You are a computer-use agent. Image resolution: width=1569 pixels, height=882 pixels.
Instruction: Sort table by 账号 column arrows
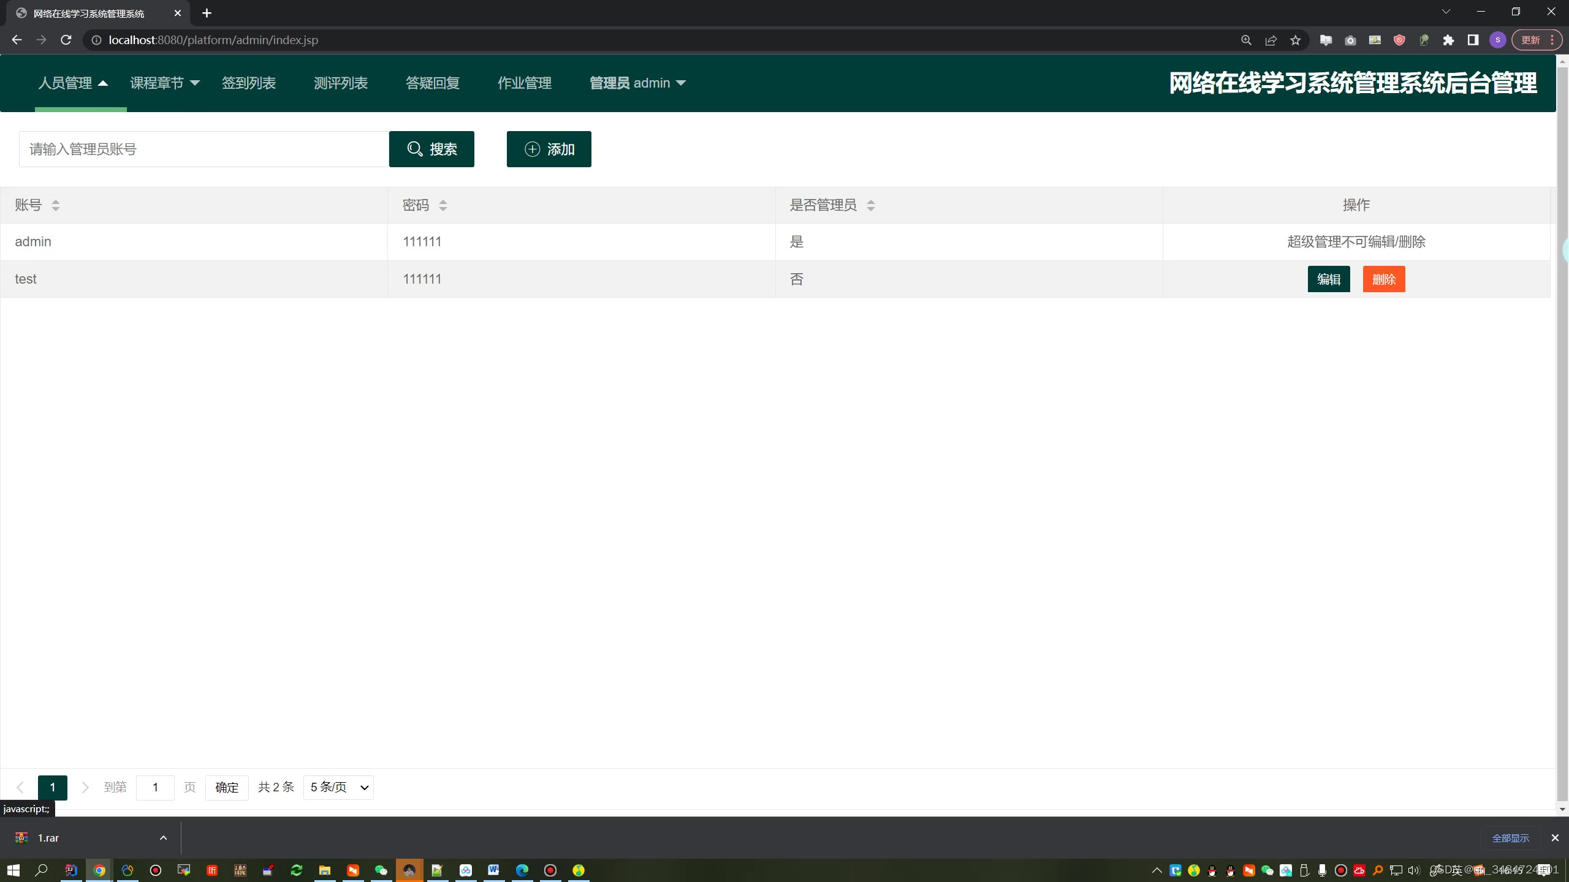point(56,205)
